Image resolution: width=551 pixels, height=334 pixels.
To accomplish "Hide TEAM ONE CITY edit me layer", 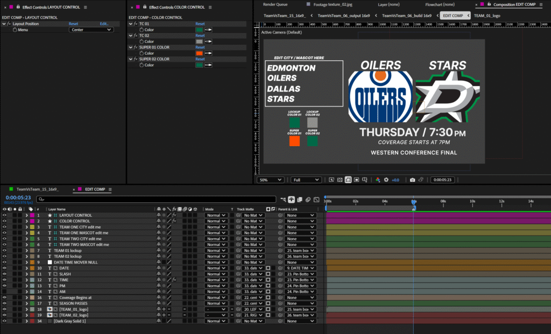I will (x=4, y=227).
